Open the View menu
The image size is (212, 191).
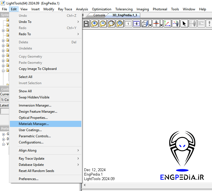tap(24, 9)
